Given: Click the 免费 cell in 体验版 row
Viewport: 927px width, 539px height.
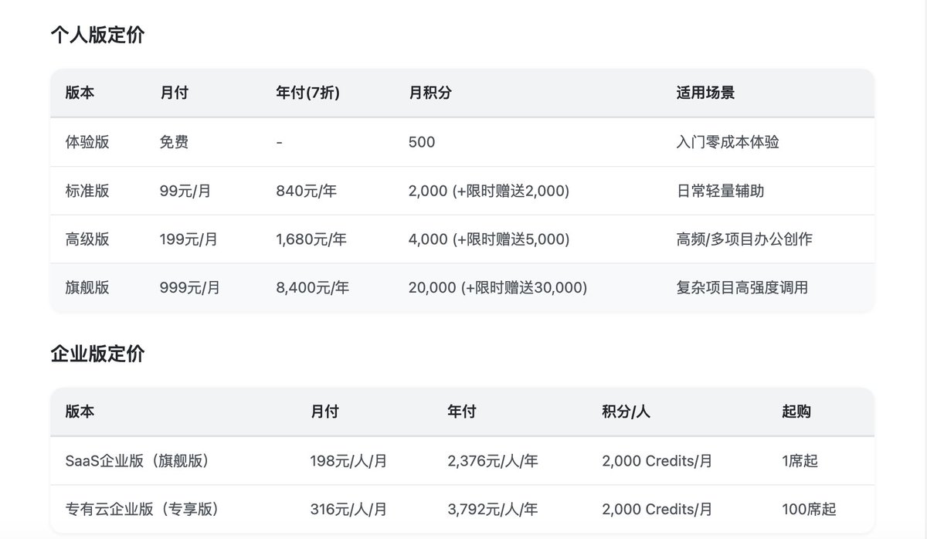Looking at the screenshot, I should (x=174, y=142).
